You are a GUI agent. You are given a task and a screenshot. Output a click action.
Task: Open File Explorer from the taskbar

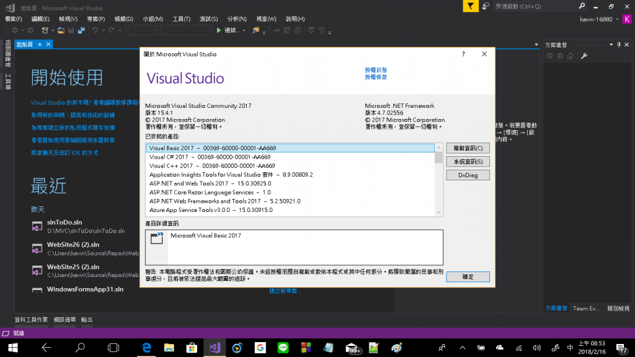(169, 348)
